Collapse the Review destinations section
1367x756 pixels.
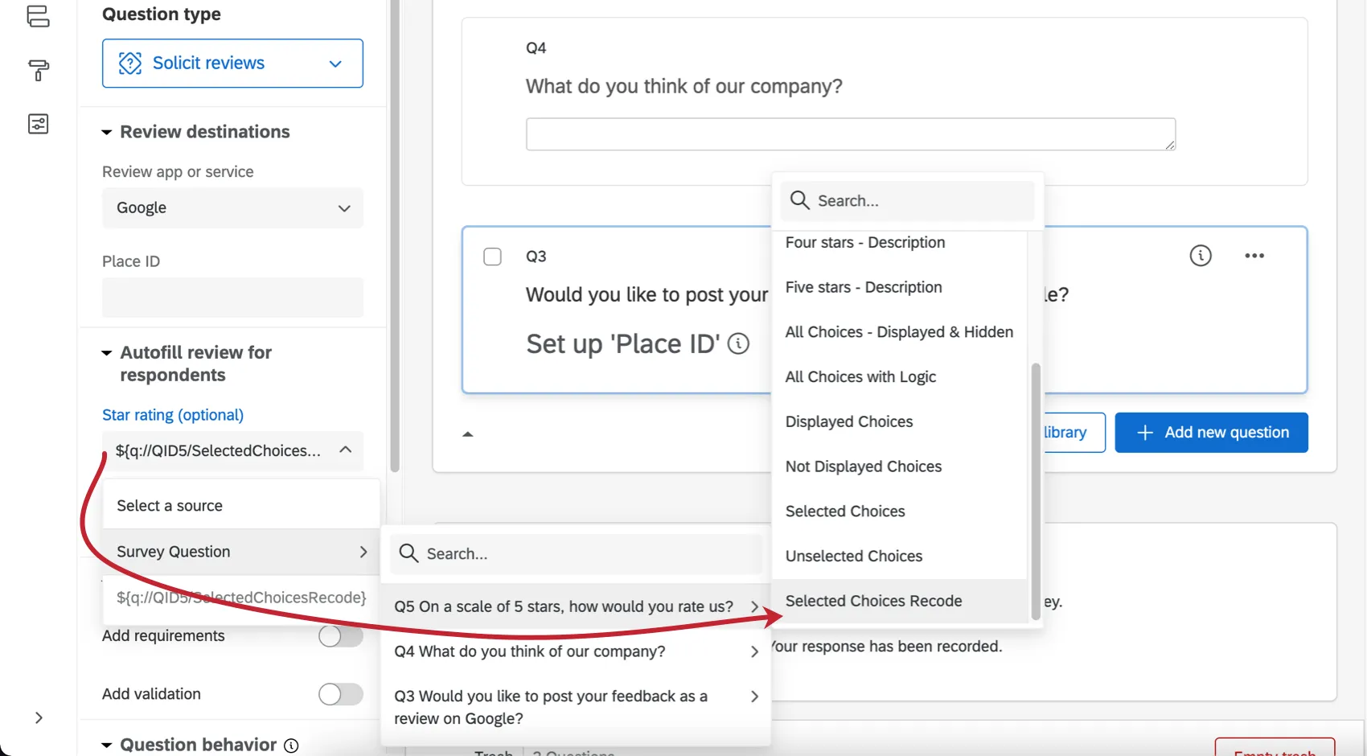point(106,132)
